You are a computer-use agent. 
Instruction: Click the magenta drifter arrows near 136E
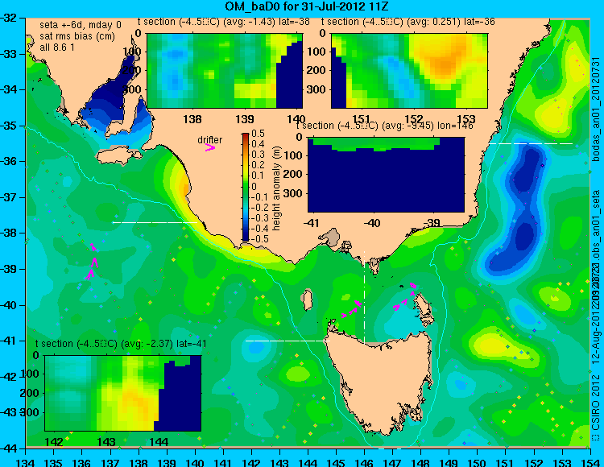click(92, 262)
